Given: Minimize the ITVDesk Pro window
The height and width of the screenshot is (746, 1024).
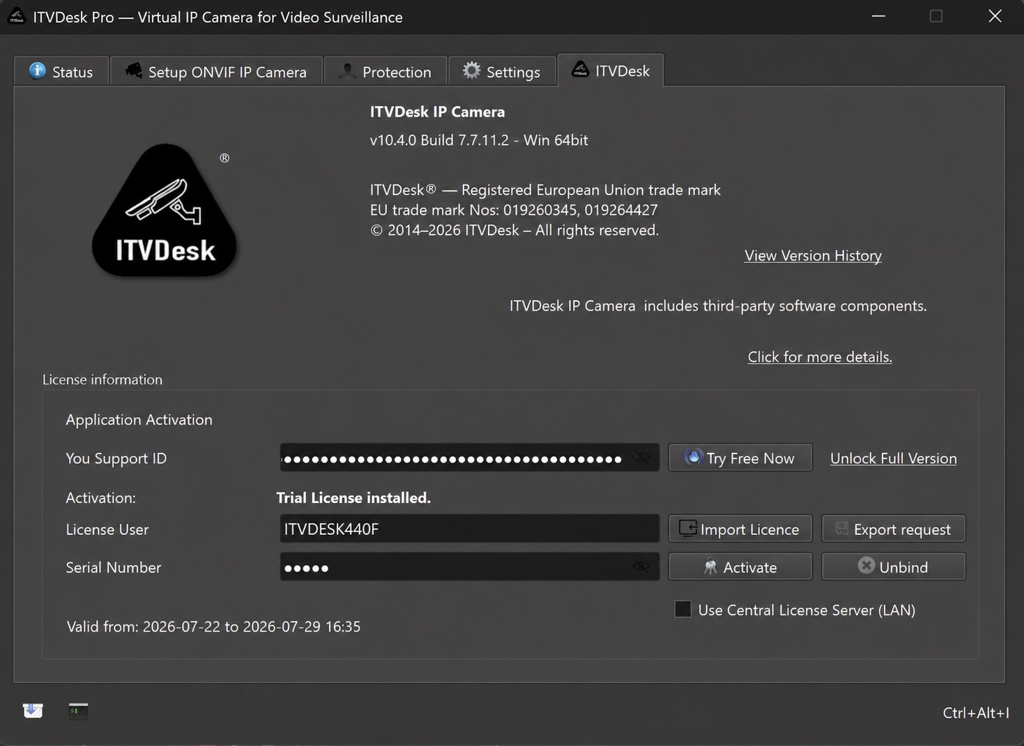Looking at the screenshot, I should [878, 16].
